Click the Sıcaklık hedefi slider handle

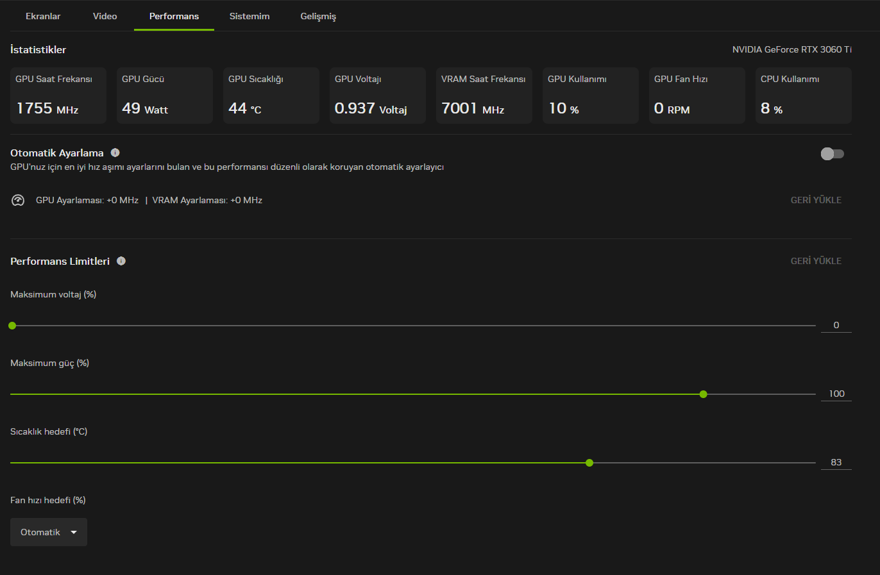[x=589, y=463]
